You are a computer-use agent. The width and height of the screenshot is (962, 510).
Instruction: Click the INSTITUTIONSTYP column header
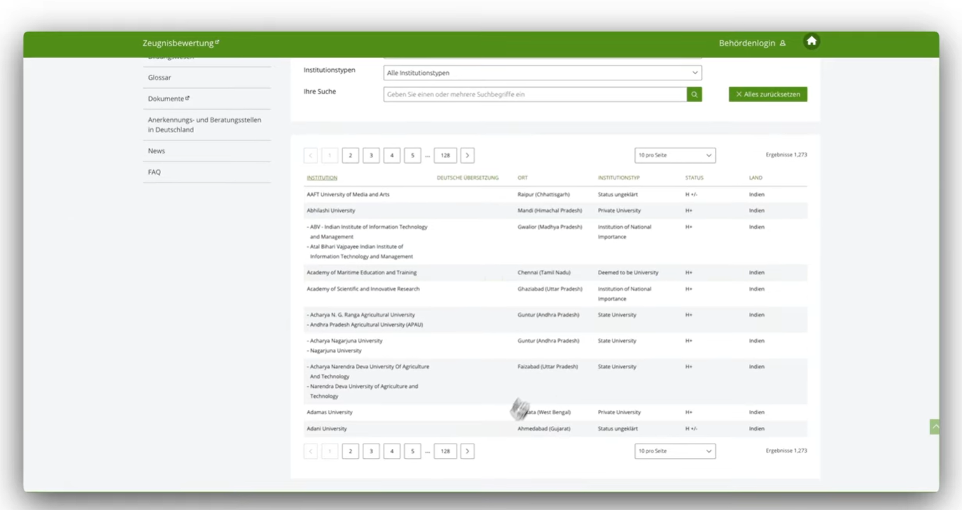[x=619, y=178]
